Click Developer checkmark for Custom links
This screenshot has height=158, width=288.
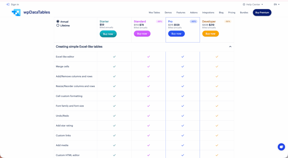tap(217, 136)
